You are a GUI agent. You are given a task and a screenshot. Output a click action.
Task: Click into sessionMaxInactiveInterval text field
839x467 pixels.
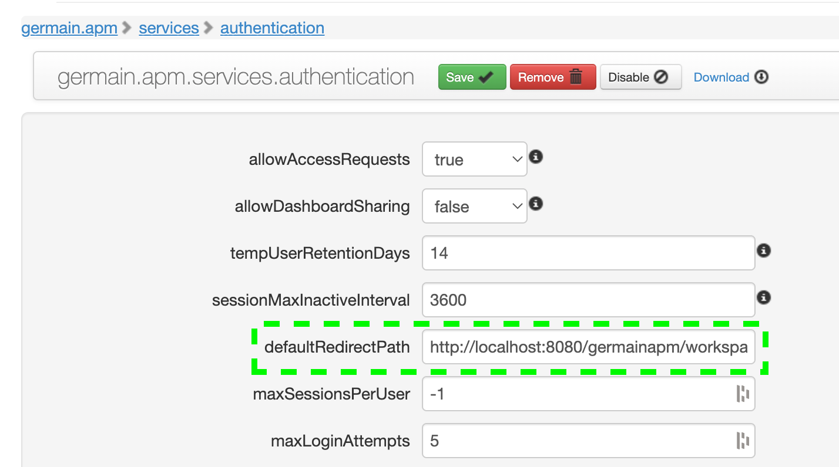pos(588,300)
